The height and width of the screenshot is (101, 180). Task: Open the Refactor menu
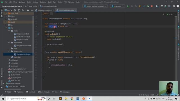(x=43, y=2)
